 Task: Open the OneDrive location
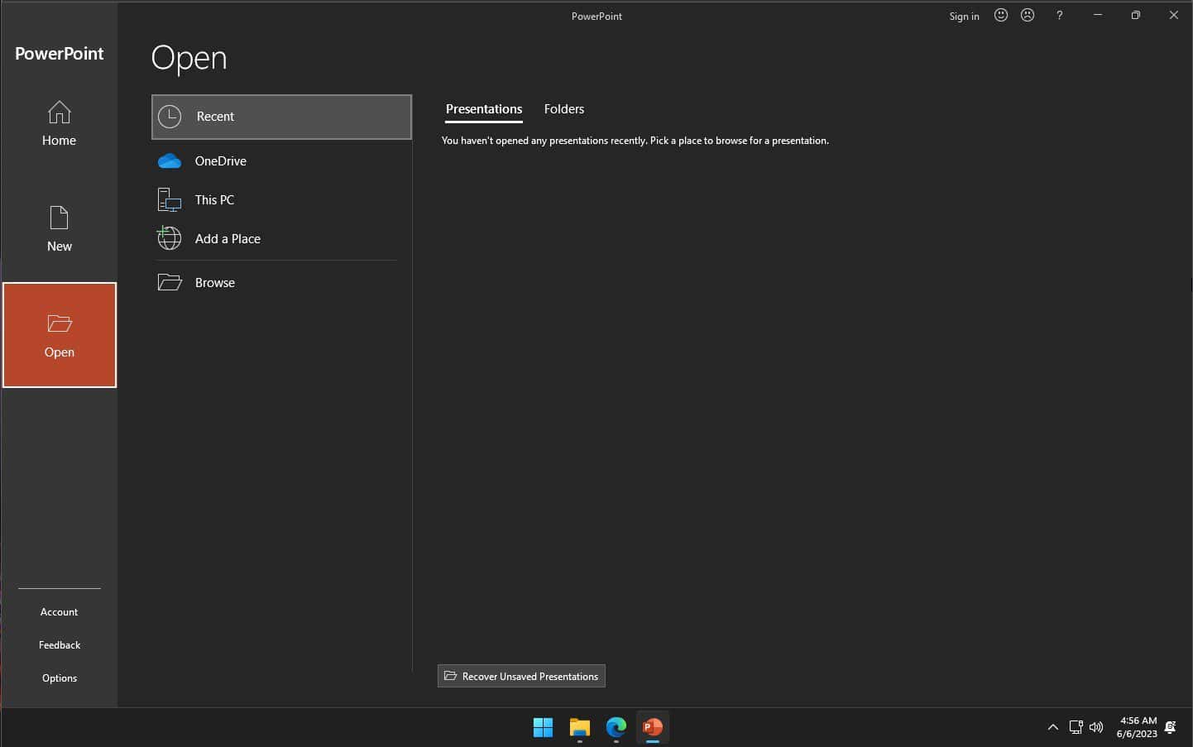[x=281, y=161]
